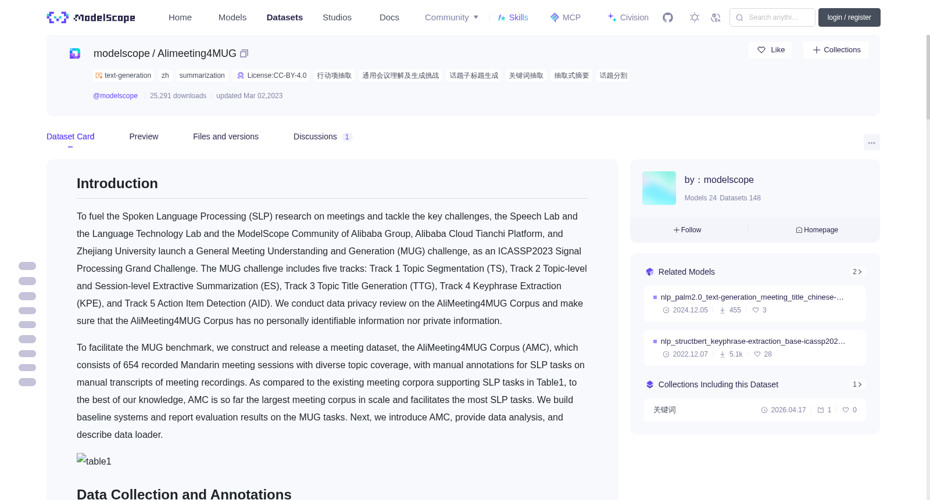Copy the dataset name Alimeeting4MUG
Screen dimensions: 930x500
[x=244, y=53]
